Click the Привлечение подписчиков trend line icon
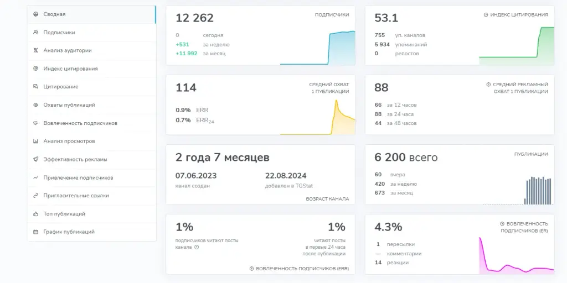Viewport: 567px width, 283px height. pos(35,177)
